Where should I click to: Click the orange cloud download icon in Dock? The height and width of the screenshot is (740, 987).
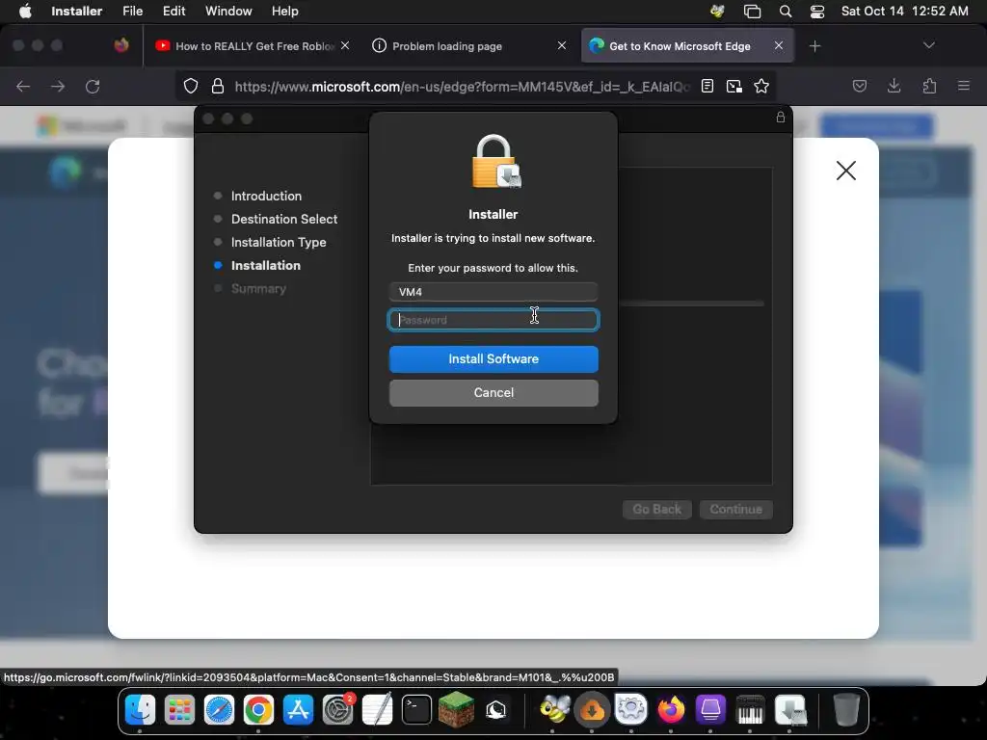click(592, 710)
